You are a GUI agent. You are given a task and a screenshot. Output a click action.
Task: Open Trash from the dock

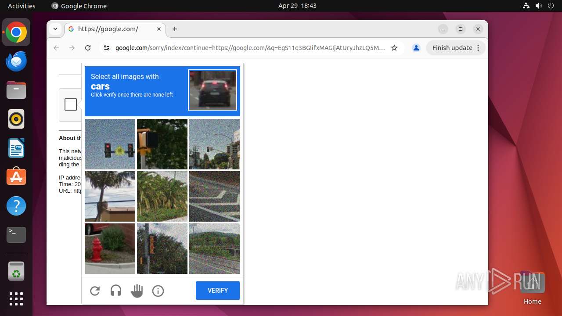[x=16, y=271]
